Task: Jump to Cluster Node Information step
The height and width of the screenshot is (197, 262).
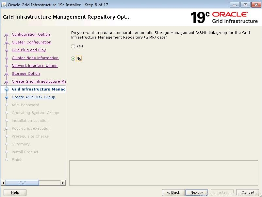Action: [35, 58]
